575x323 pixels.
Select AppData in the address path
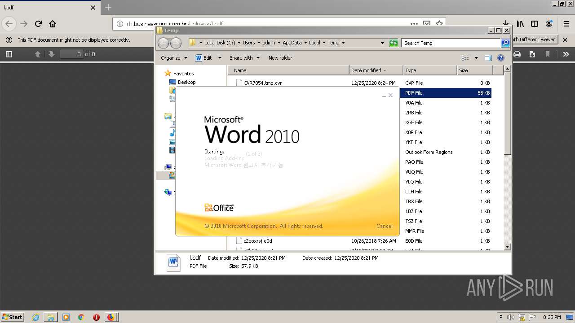coord(292,43)
